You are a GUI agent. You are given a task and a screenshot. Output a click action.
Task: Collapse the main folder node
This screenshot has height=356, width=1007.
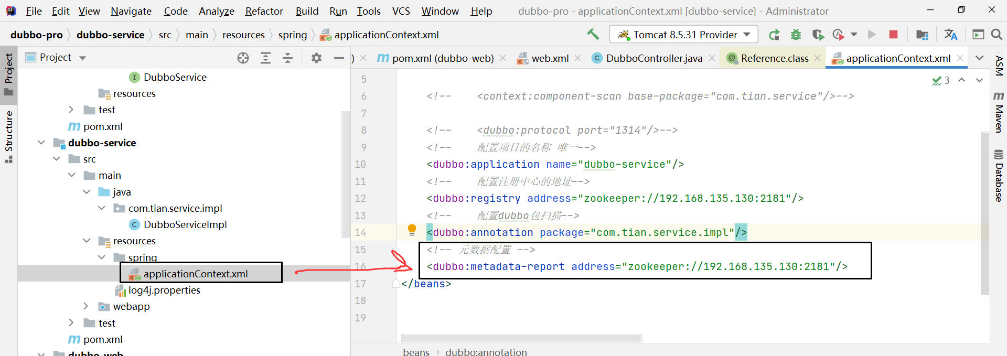coord(72,175)
